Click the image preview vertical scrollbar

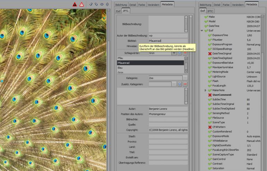coord(109,90)
